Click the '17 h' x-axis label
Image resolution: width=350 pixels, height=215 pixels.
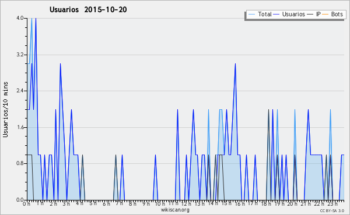[x=253, y=203]
